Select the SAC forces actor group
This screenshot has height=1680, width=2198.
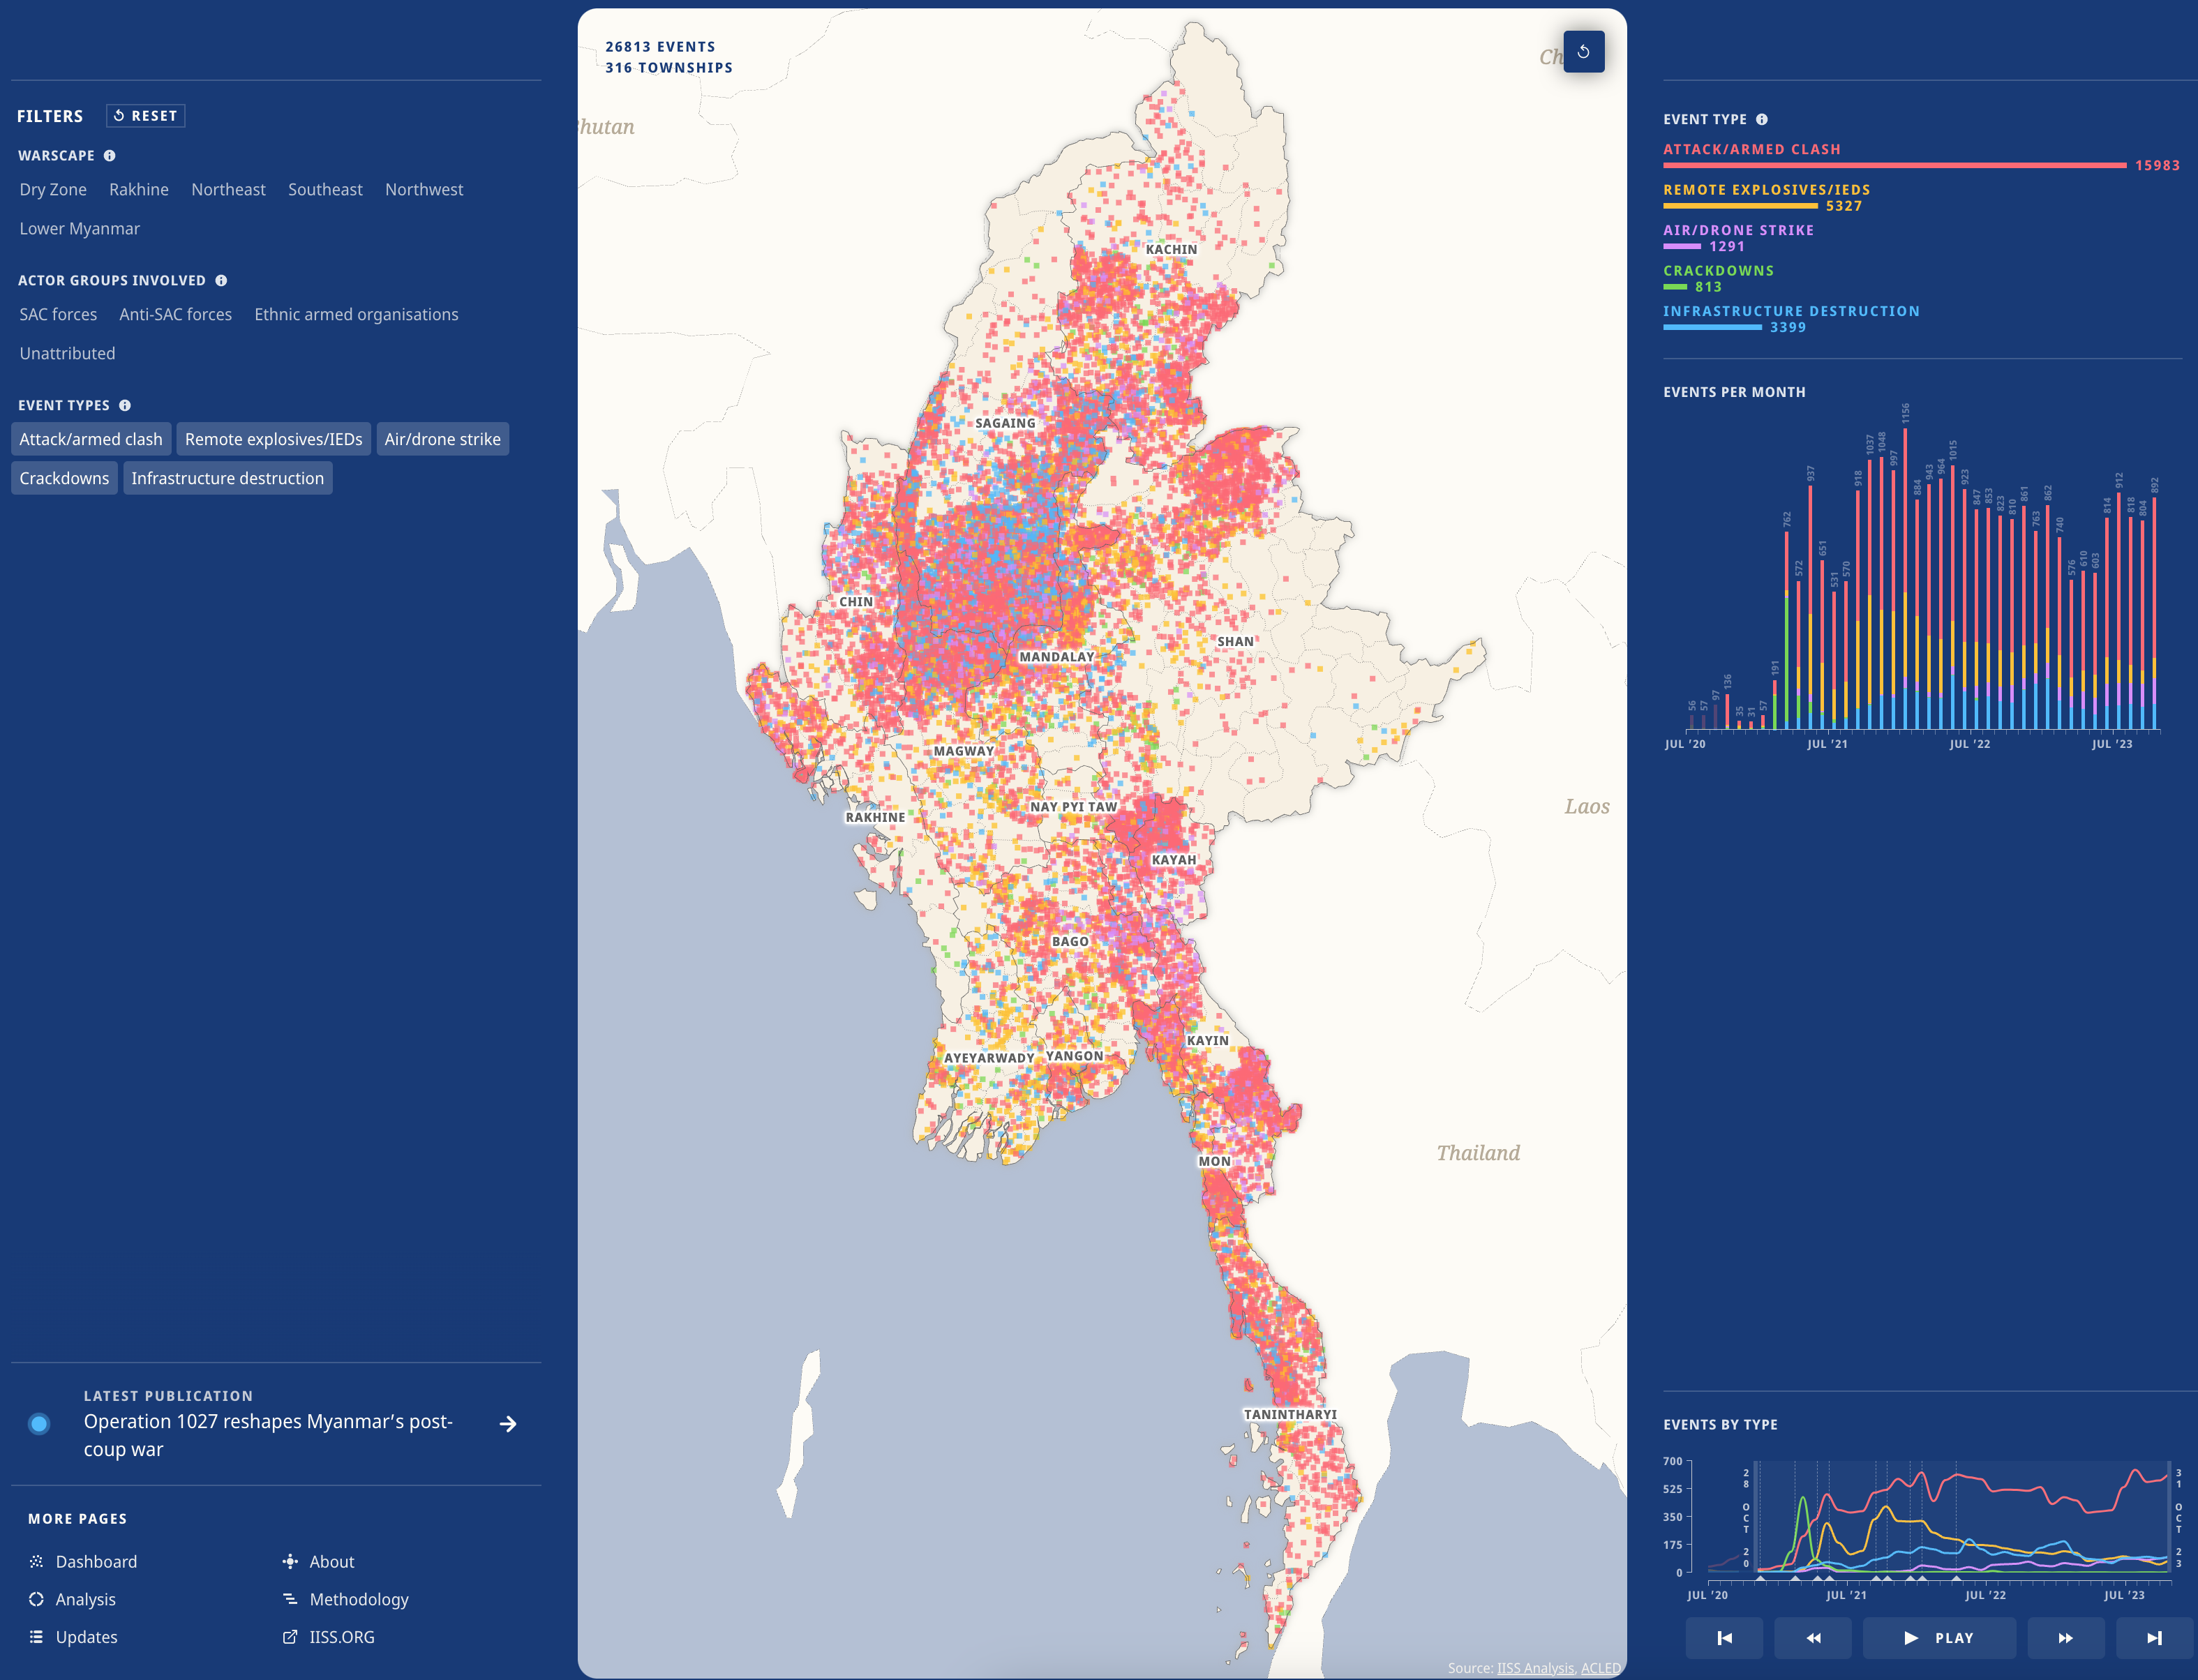coord(57,314)
